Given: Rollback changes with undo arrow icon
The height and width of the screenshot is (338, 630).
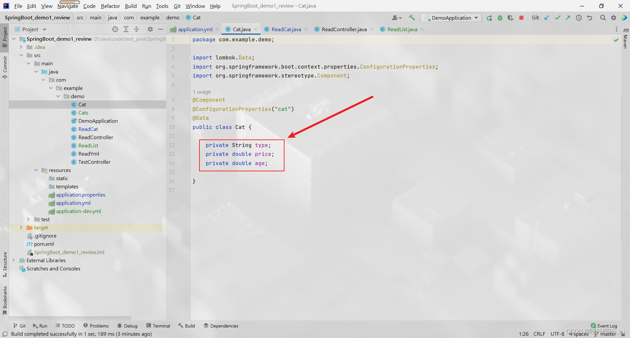Looking at the screenshot, I should coord(590,18).
